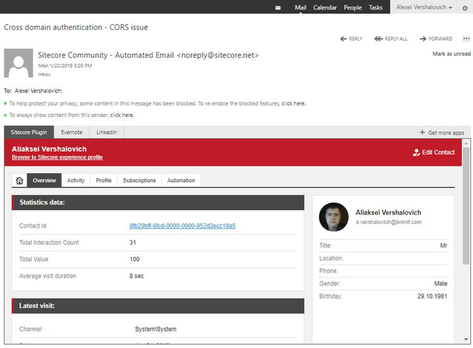Click Channel value System\System

tap(155, 330)
